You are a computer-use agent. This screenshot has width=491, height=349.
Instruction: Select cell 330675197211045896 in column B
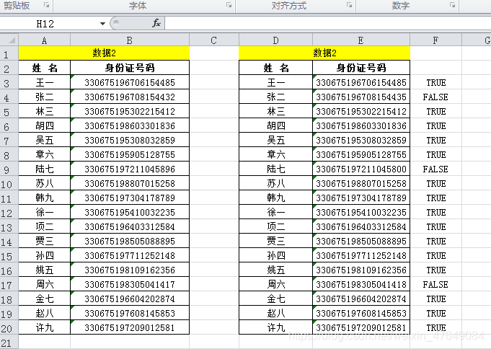(130, 169)
